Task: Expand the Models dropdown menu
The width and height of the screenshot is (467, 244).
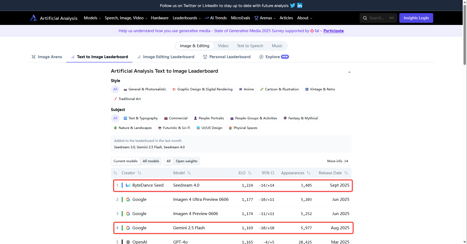Action: [x=92, y=18]
